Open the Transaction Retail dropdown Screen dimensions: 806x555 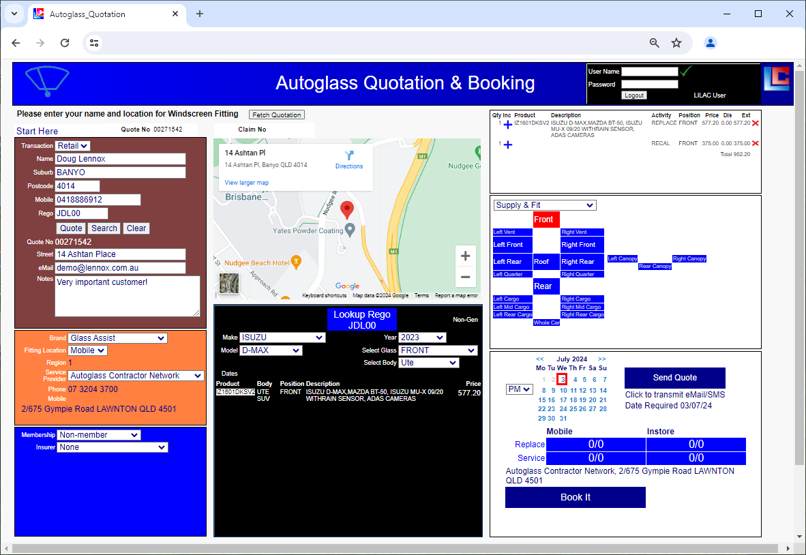[x=72, y=146]
